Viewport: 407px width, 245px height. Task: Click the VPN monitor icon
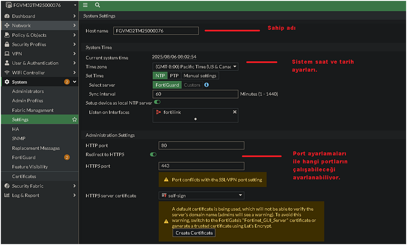click(x=7, y=54)
